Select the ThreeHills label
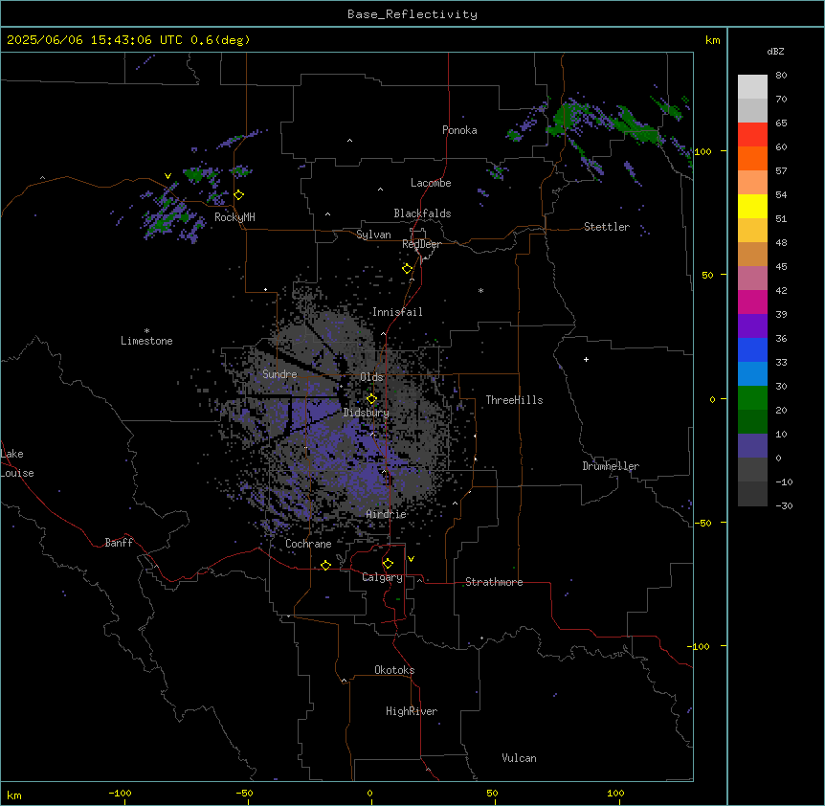The image size is (825, 806). point(514,400)
